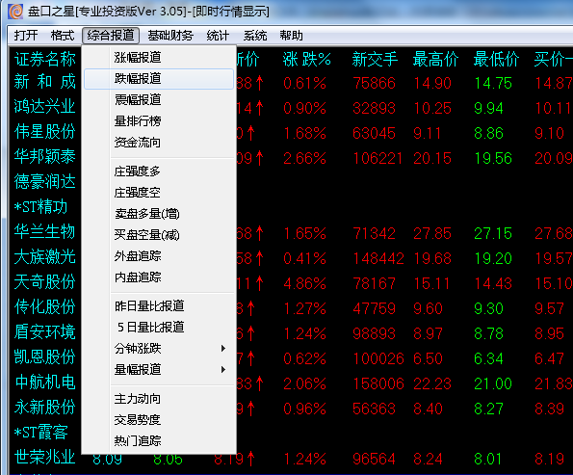
Task: Open 资金流向 report
Action: (x=159, y=142)
